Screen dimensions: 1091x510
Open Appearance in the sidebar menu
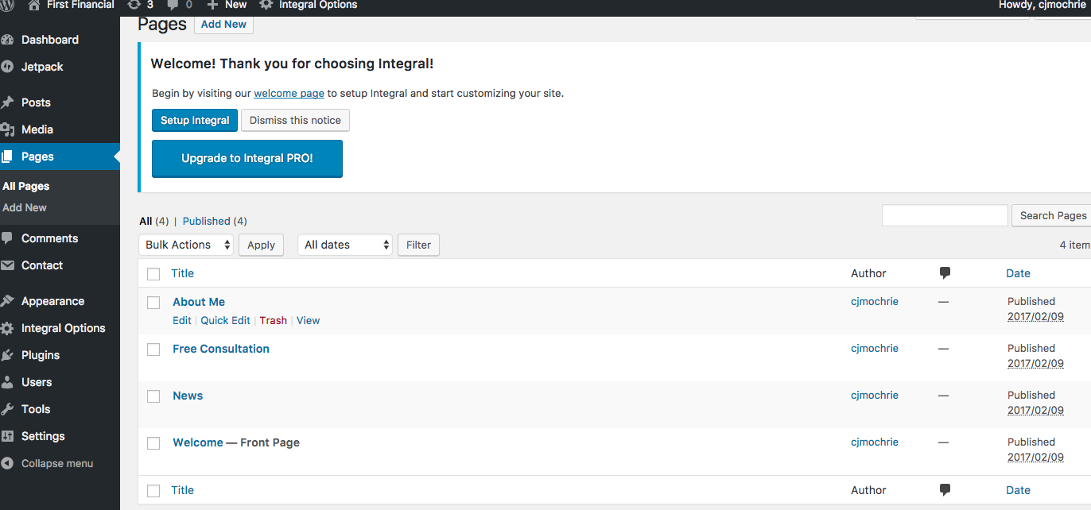click(x=52, y=301)
